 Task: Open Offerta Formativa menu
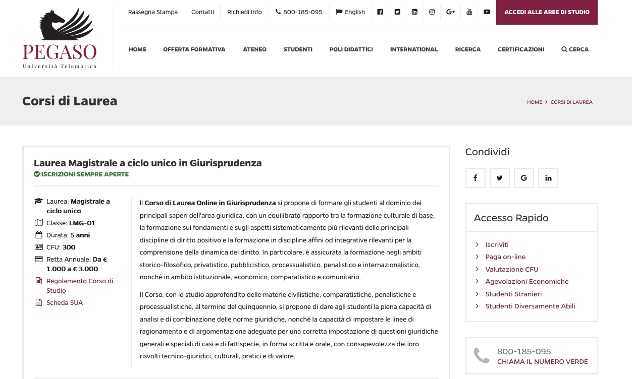194,49
